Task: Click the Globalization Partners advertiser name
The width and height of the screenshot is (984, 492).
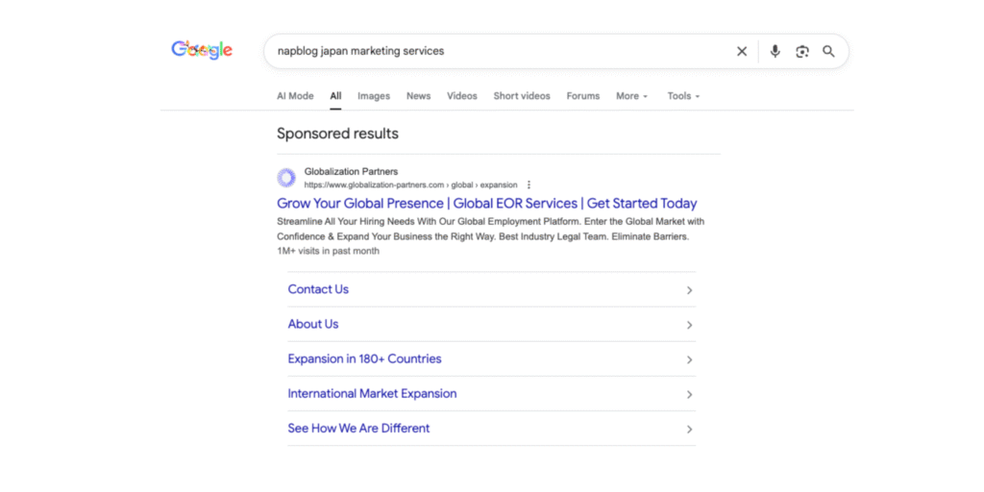Action: [351, 171]
